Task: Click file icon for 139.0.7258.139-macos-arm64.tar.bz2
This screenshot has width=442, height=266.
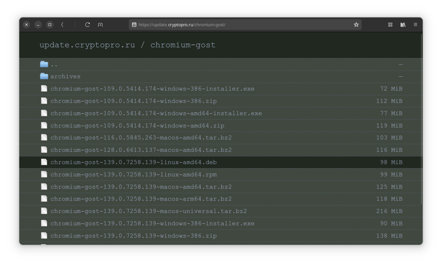Action: 44,199
